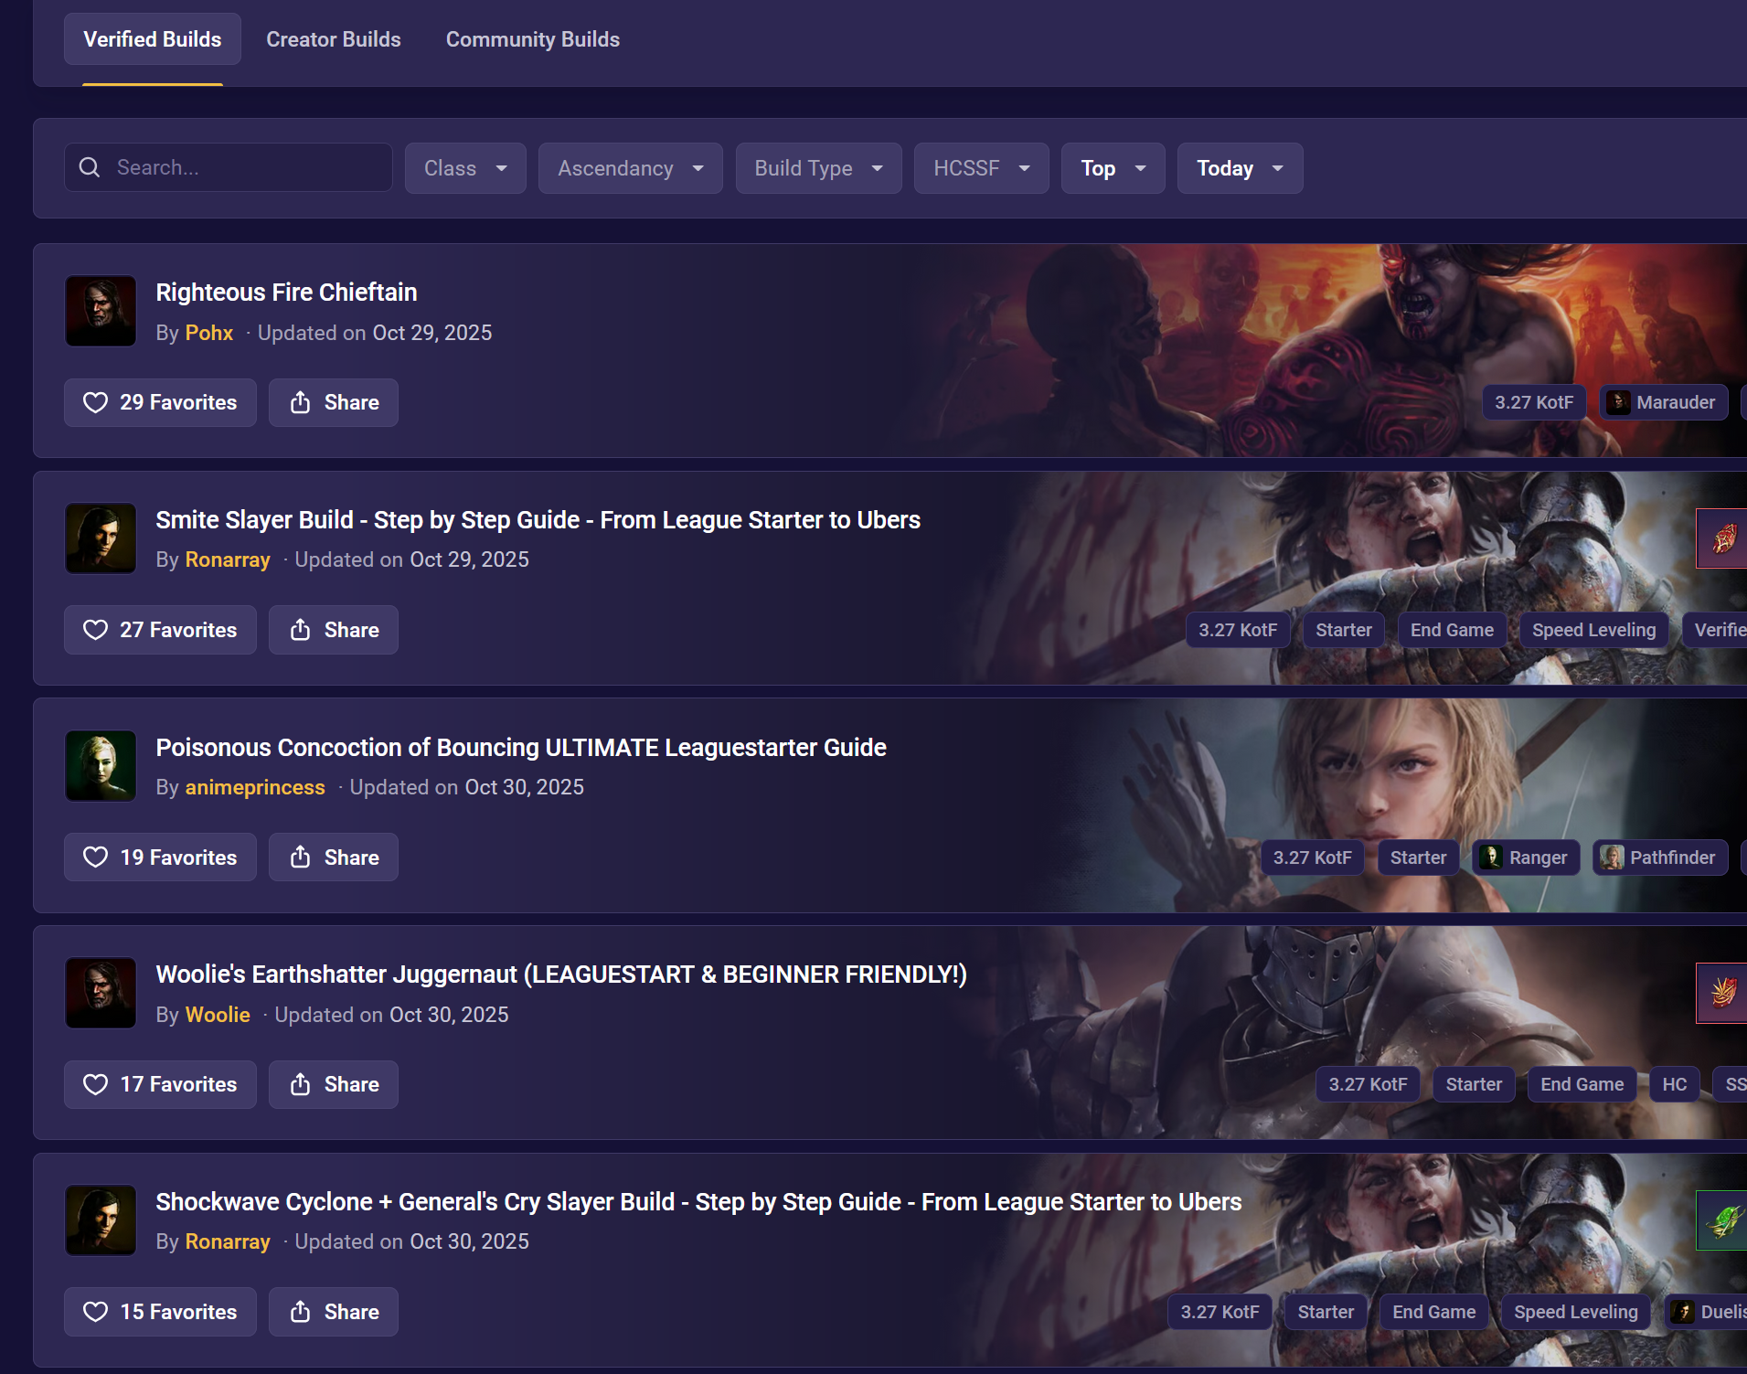The height and width of the screenshot is (1374, 1747).
Task: Favorite Woolie's Earthshatter Juggernaut build
Action: (160, 1084)
